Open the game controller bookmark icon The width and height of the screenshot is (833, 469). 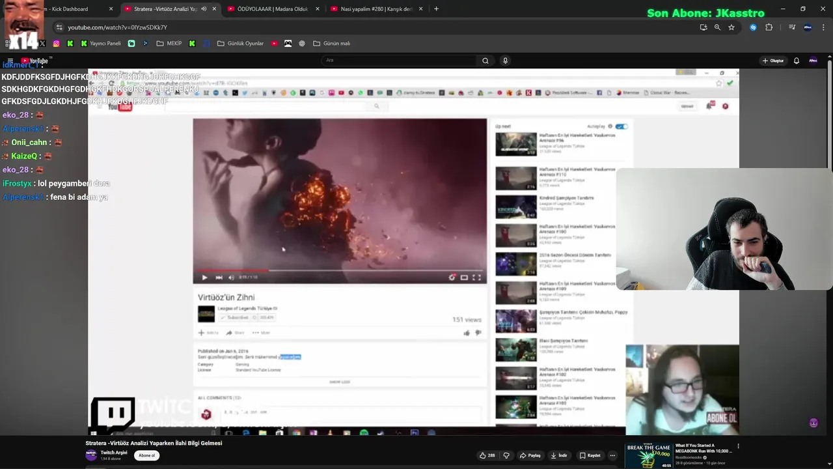point(288,44)
